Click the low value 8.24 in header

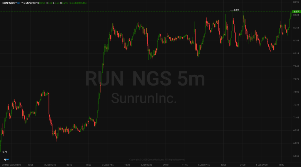click(57, 3)
